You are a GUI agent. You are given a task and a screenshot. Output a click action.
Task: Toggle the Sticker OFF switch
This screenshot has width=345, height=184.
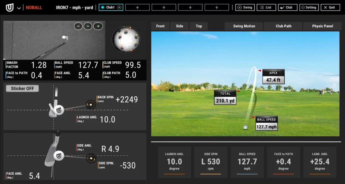pyautogui.click(x=22, y=89)
